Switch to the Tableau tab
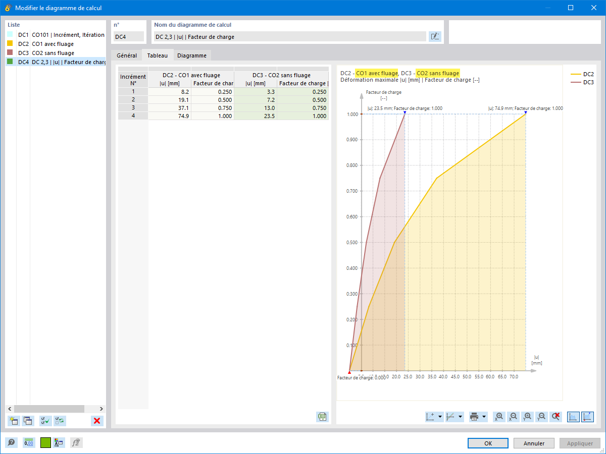This screenshot has width=606, height=454. 158,55
